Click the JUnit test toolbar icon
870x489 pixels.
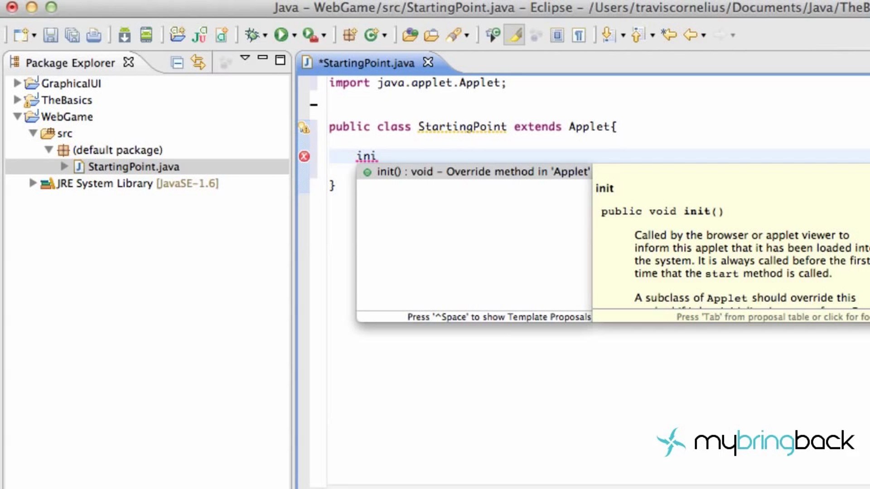pos(199,35)
